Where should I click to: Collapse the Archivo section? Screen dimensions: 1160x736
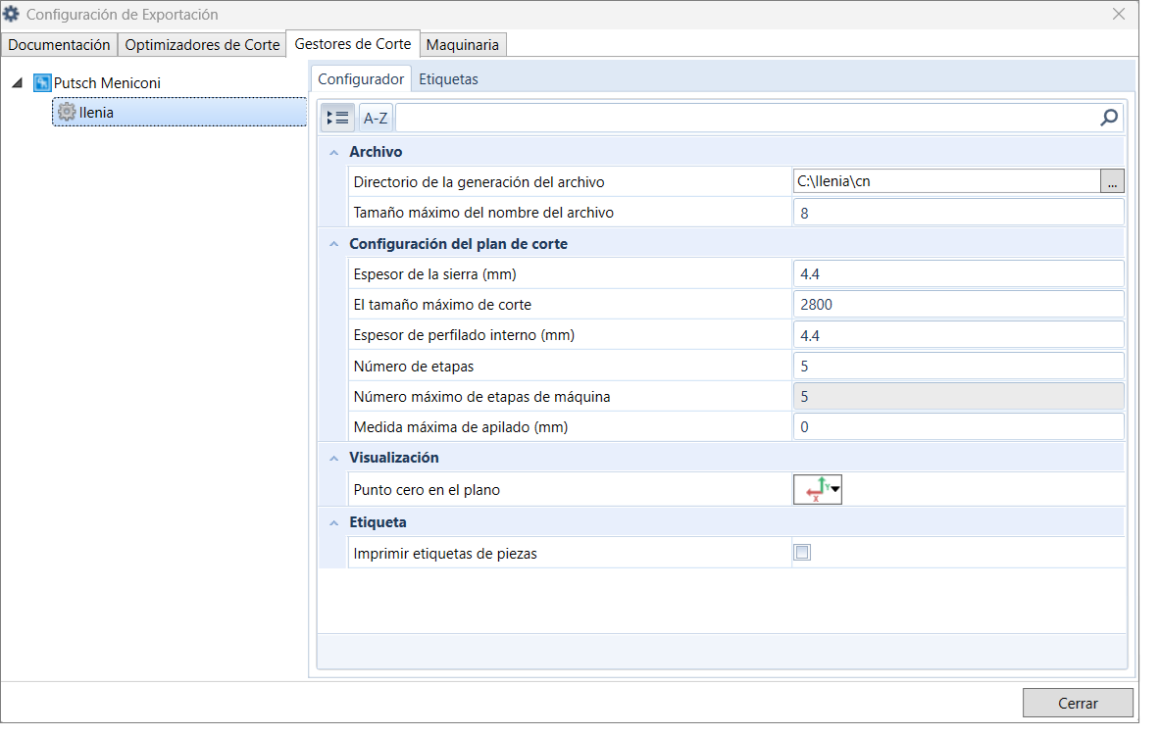pos(334,152)
